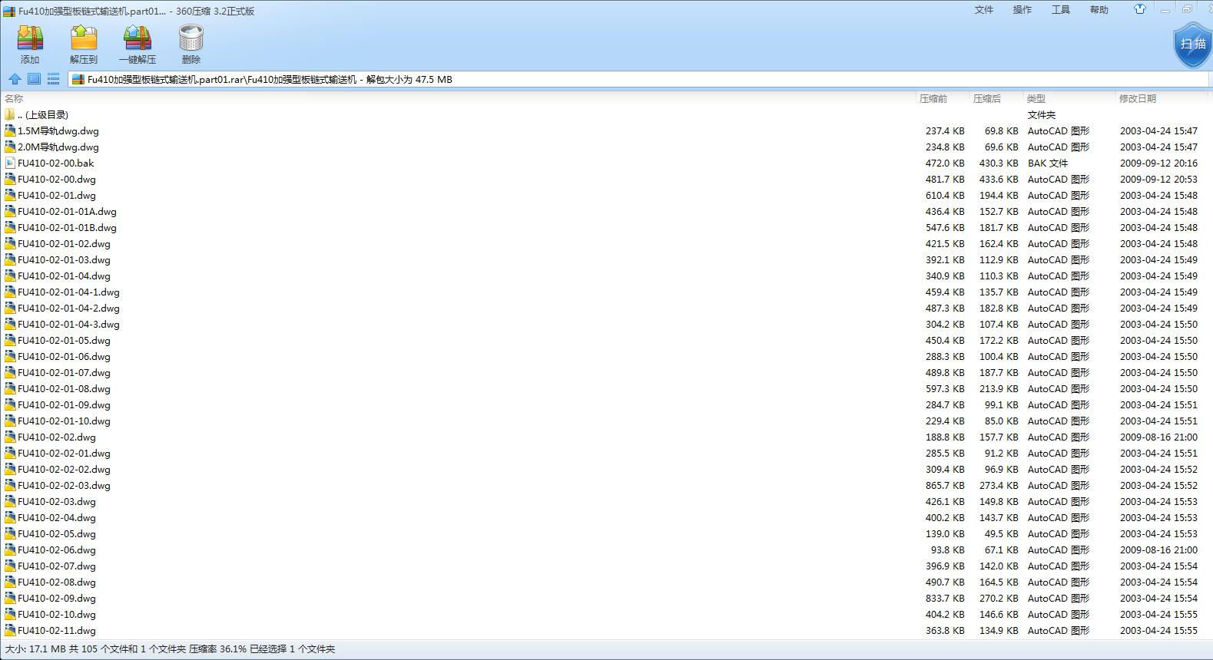Click the 一键解压 (One-click extract) icon
Image resolution: width=1213 pixels, height=660 pixels.
coord(138,45)
